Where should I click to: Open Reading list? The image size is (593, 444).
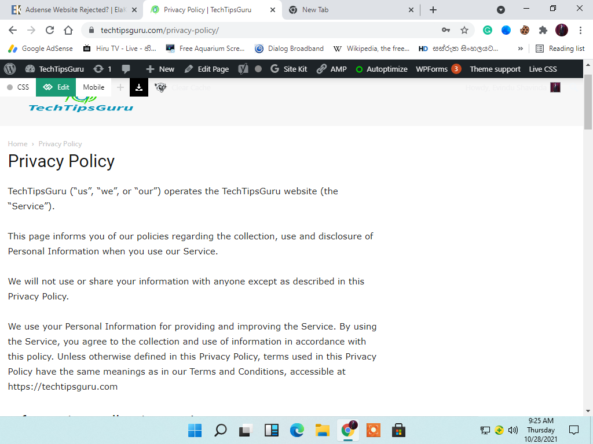pos(560,49)
